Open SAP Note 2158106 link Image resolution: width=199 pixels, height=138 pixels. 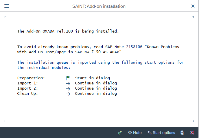point(134,47)
